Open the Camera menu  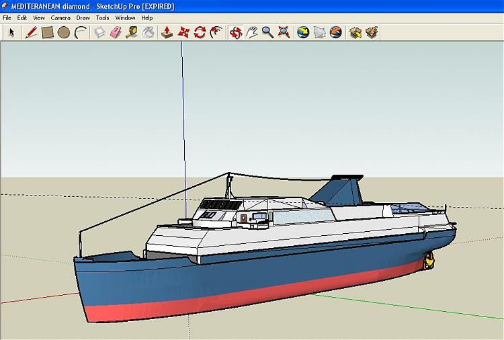point(60,18)
